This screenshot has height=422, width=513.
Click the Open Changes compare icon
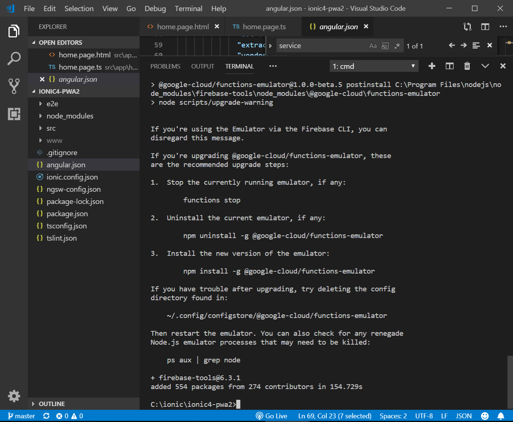coord(467,27)
